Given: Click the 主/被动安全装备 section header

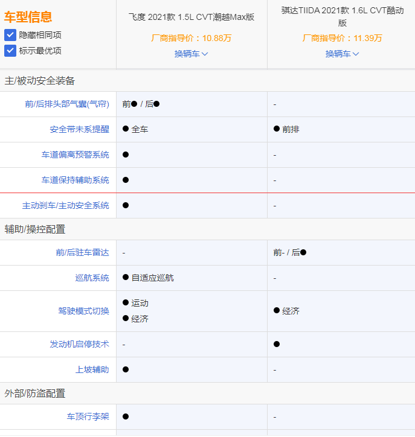Looking at the screenshot, I should 40,81.
